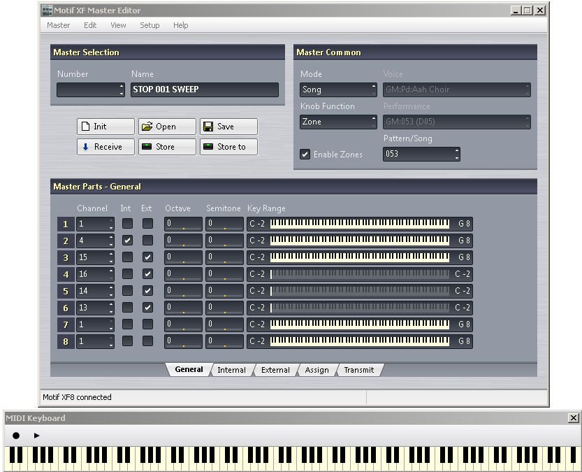The image size is (582, 472).
Task: Switch to the Assign tab
Action: click(317, 370)
